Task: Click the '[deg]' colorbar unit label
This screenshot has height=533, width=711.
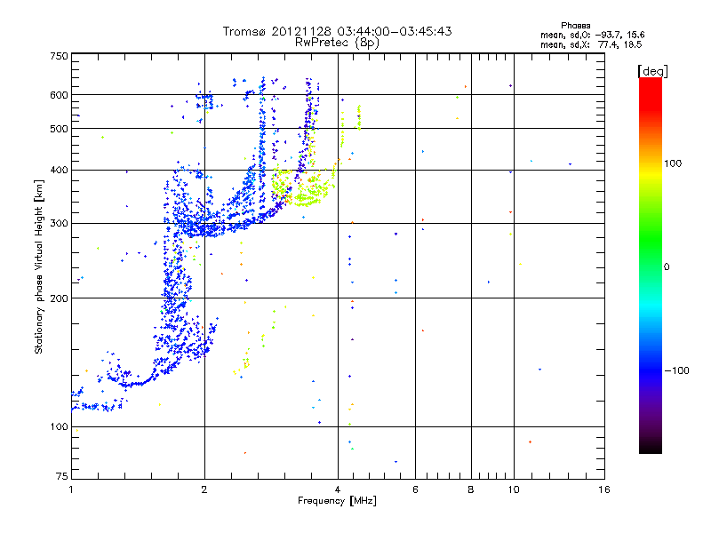Action: (652, 71)
